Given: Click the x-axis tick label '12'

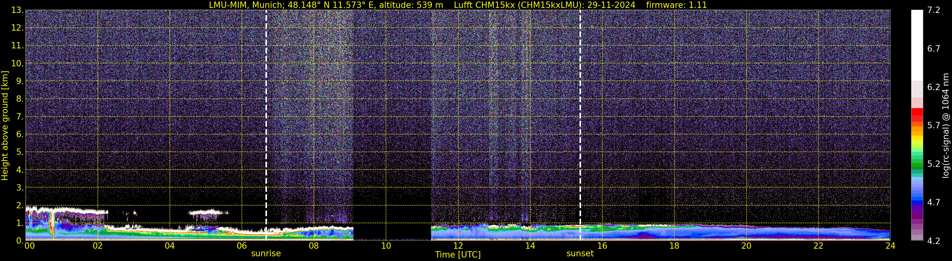Looking at the screenshot, I should click(458, 246).
